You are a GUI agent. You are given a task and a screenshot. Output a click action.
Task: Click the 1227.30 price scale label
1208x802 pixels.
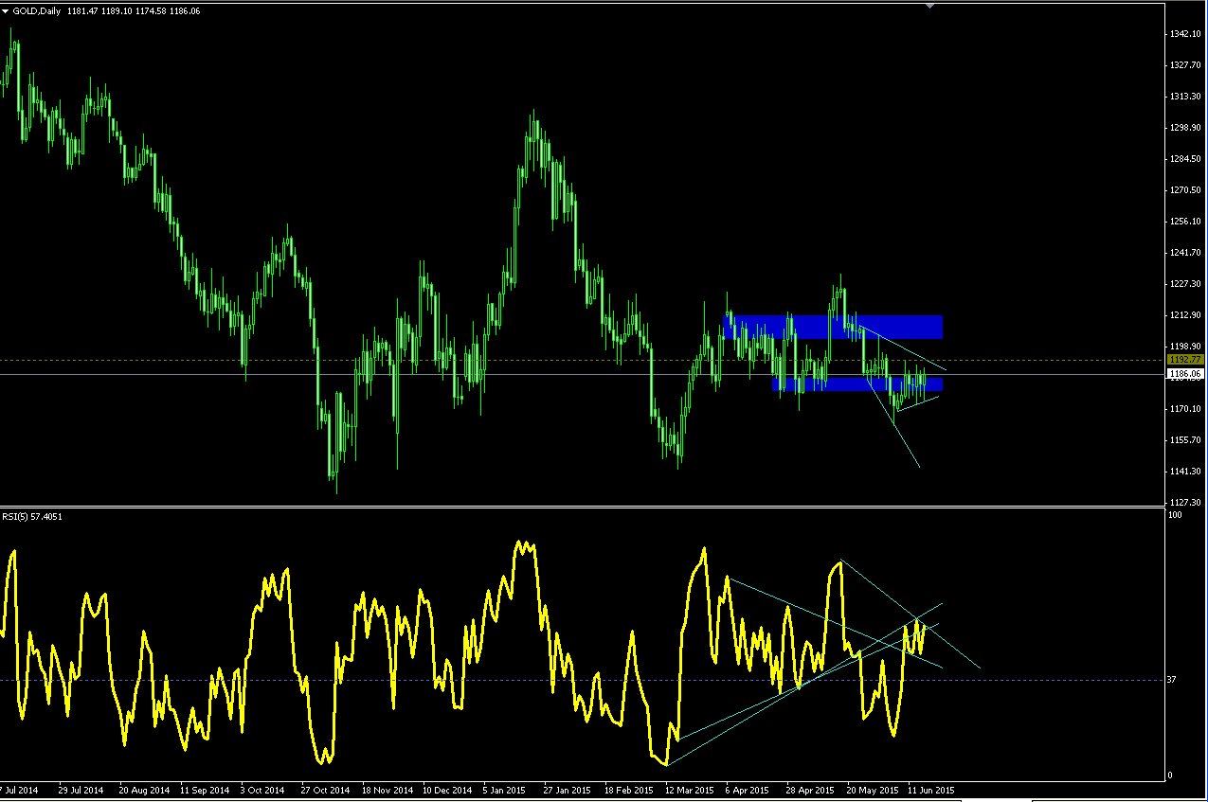[1185, 284]
